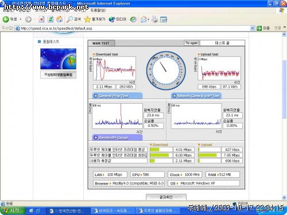Click the 627 kbps upload average value
287x215 pixels.
point(232,150)
